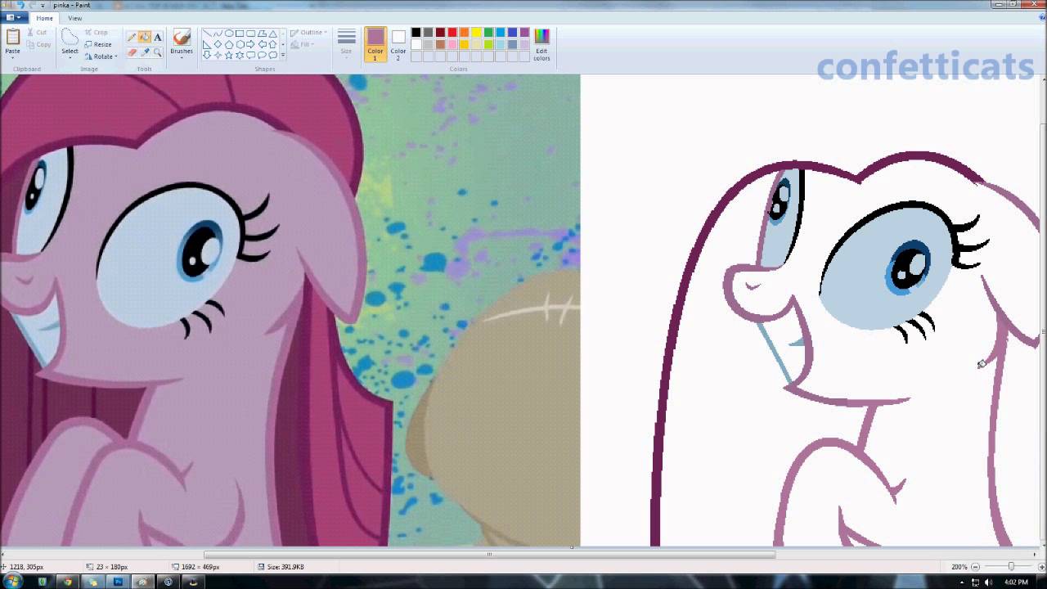Choose the Five-point star shape
Image resolution: width=1047 pixels, height=589 pixels.
[229, 55]
